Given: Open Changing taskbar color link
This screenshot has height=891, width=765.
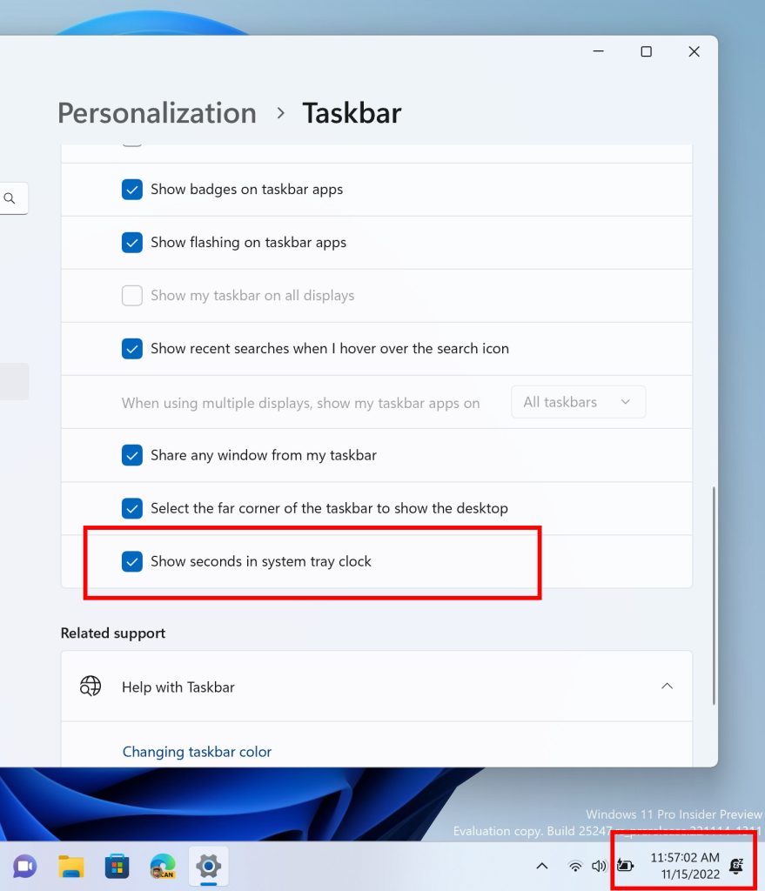Looking at the screenshot, I should 197,751.
